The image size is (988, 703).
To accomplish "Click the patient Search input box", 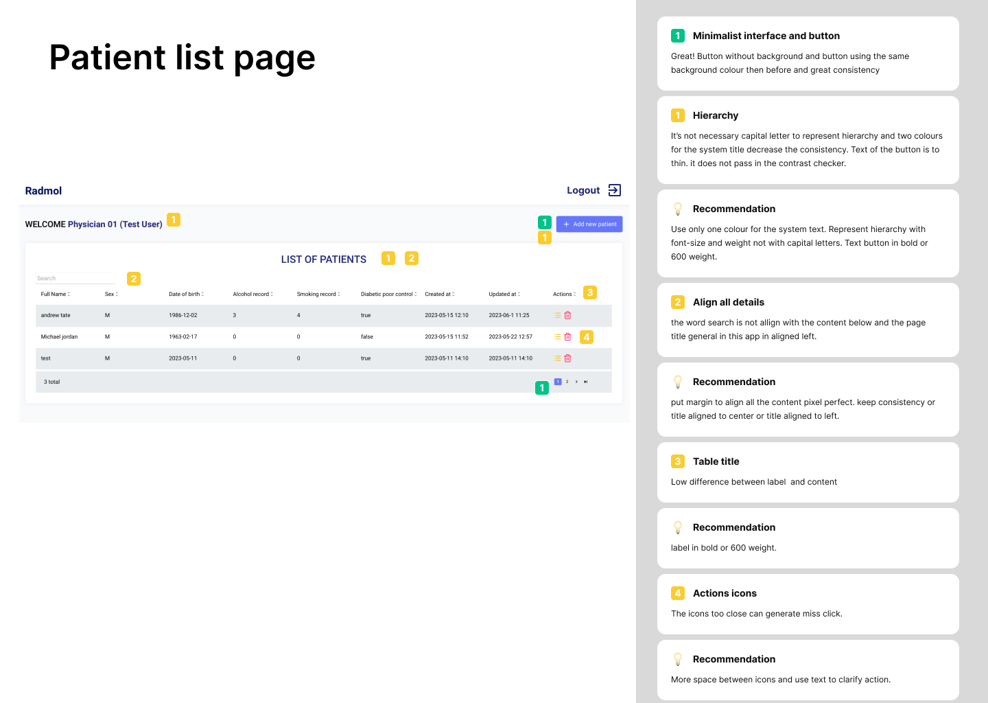I will (75, 278).
